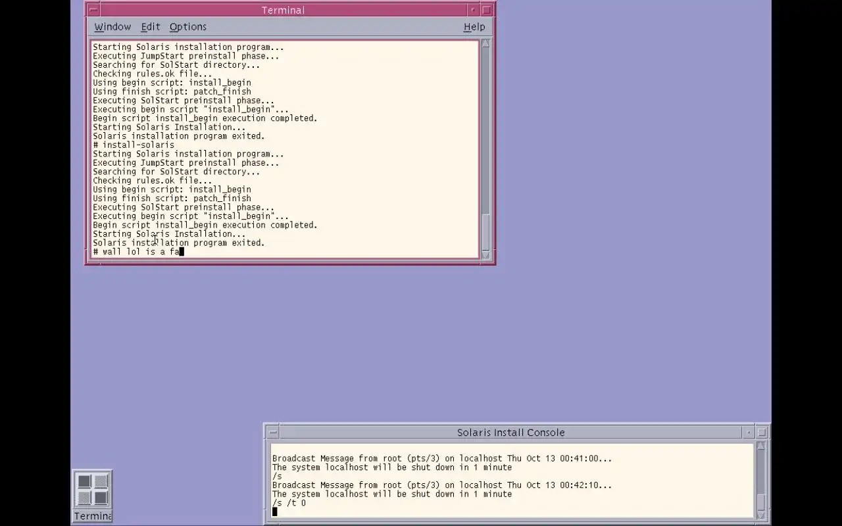Screen dimensions: 842x526
Task: Click the console's text cursor on the last line
Action: click(275, 512)
